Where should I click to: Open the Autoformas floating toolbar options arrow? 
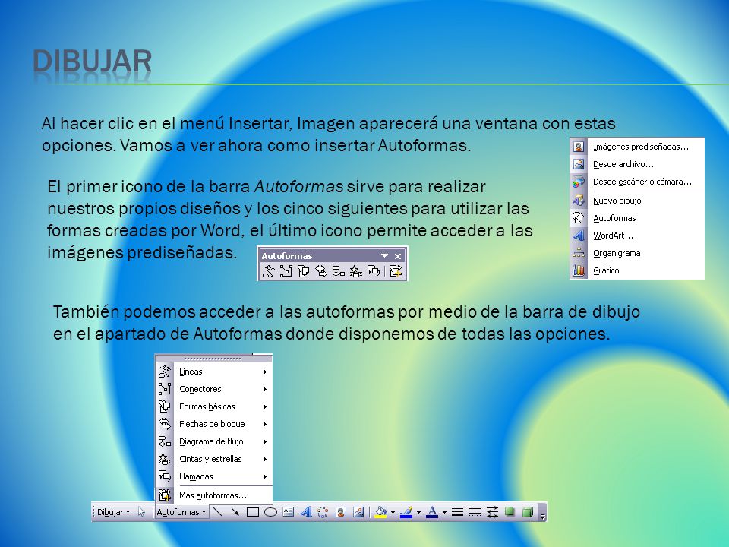click(x=384, y=256)
